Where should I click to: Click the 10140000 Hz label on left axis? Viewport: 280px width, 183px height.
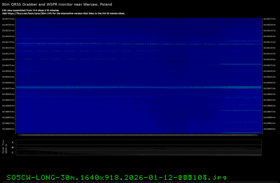point(8,83)
